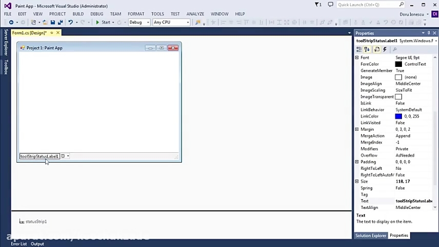439x247 pixels.
Task: Open the feedback speech bubble icon
Action: 331,4
